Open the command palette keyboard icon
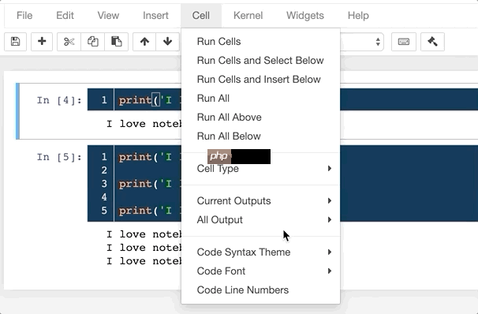478x314 pixels. pyautogui.click(x=404, y=42)
